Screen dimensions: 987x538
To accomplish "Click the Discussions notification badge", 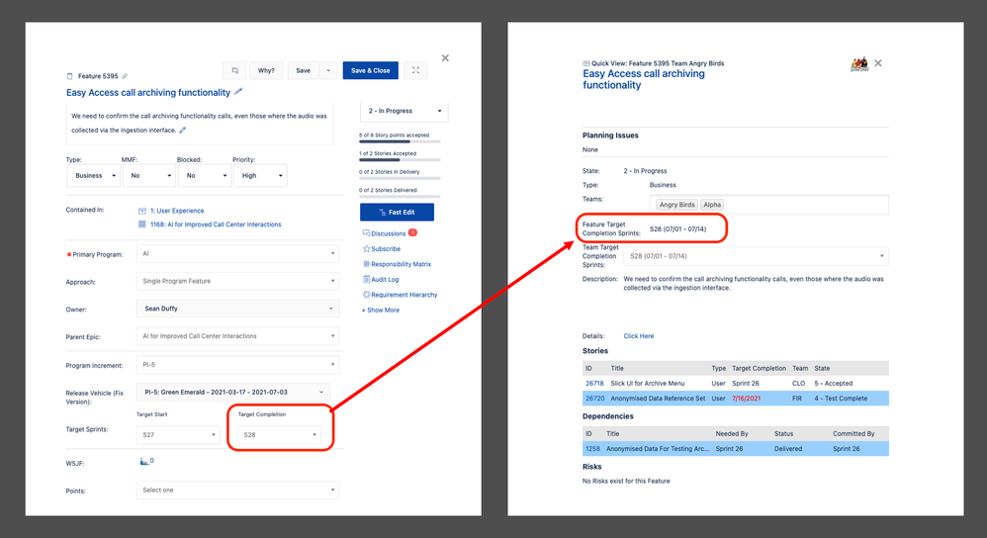I will tap(413, 232).
